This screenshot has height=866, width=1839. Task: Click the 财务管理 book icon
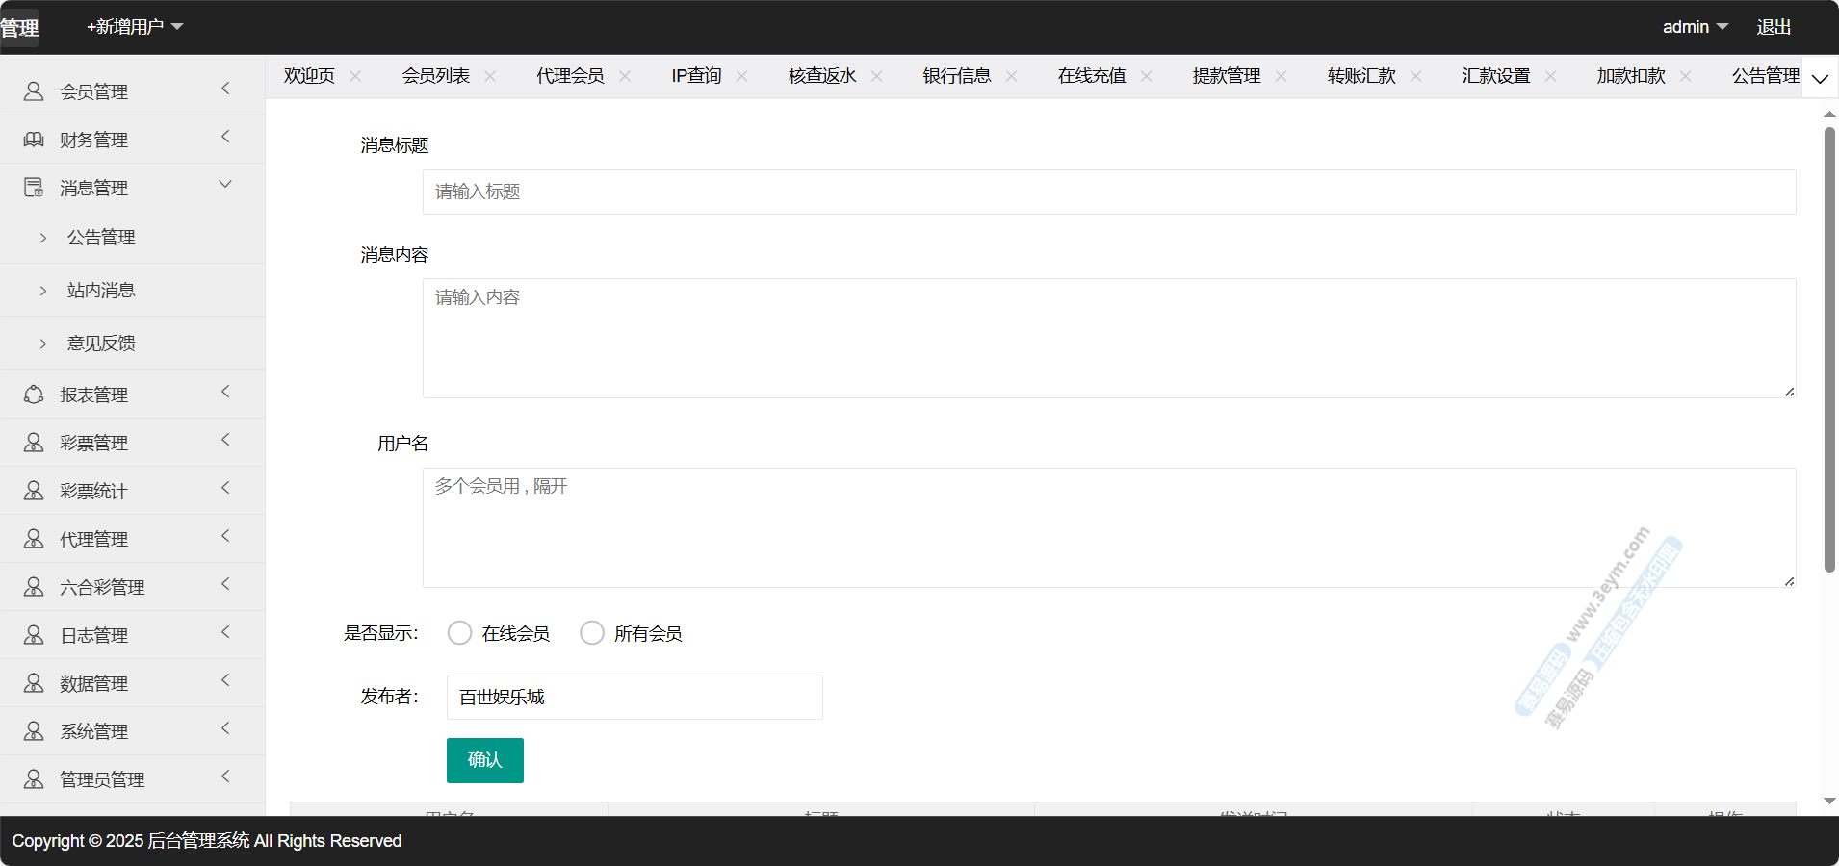(34, 140)
